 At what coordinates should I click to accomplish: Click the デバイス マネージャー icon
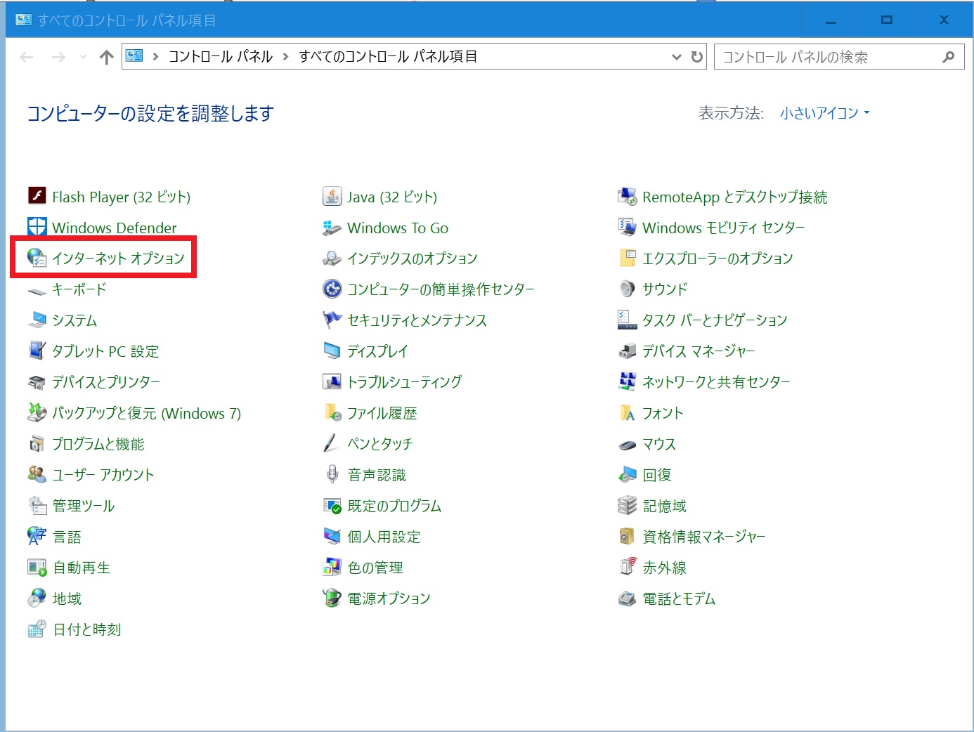tap(627, 351)
